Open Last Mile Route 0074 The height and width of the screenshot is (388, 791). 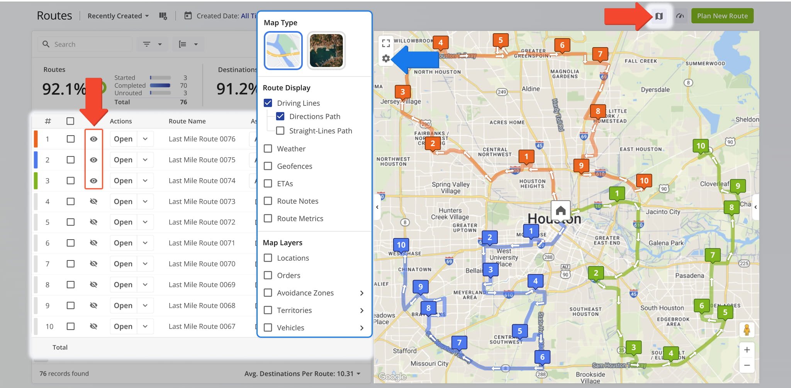click(x=122, y=180)
